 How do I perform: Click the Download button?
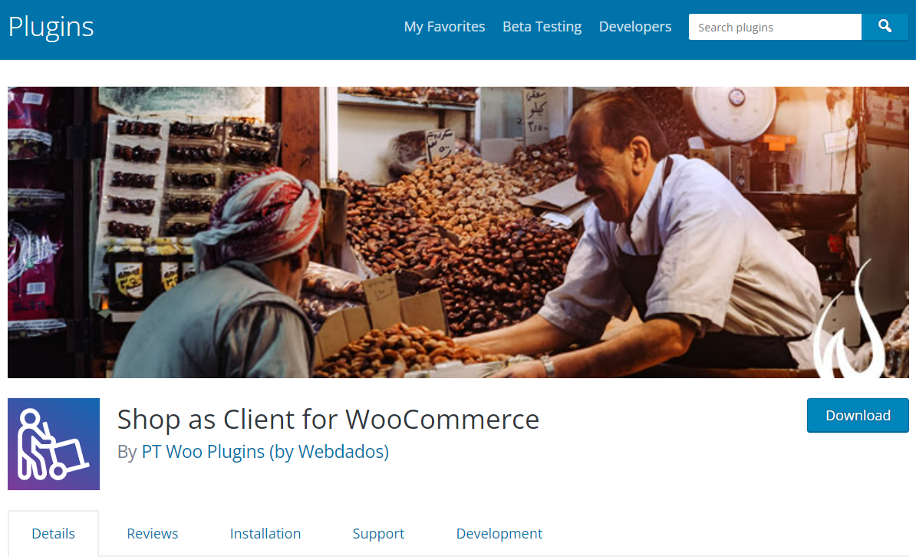[858, 415]
